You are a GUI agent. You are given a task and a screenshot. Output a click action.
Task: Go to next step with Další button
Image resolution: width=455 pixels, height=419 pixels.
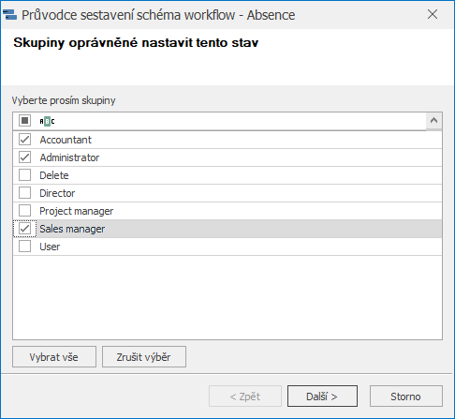pyautogui.click(x=322, y=396)
